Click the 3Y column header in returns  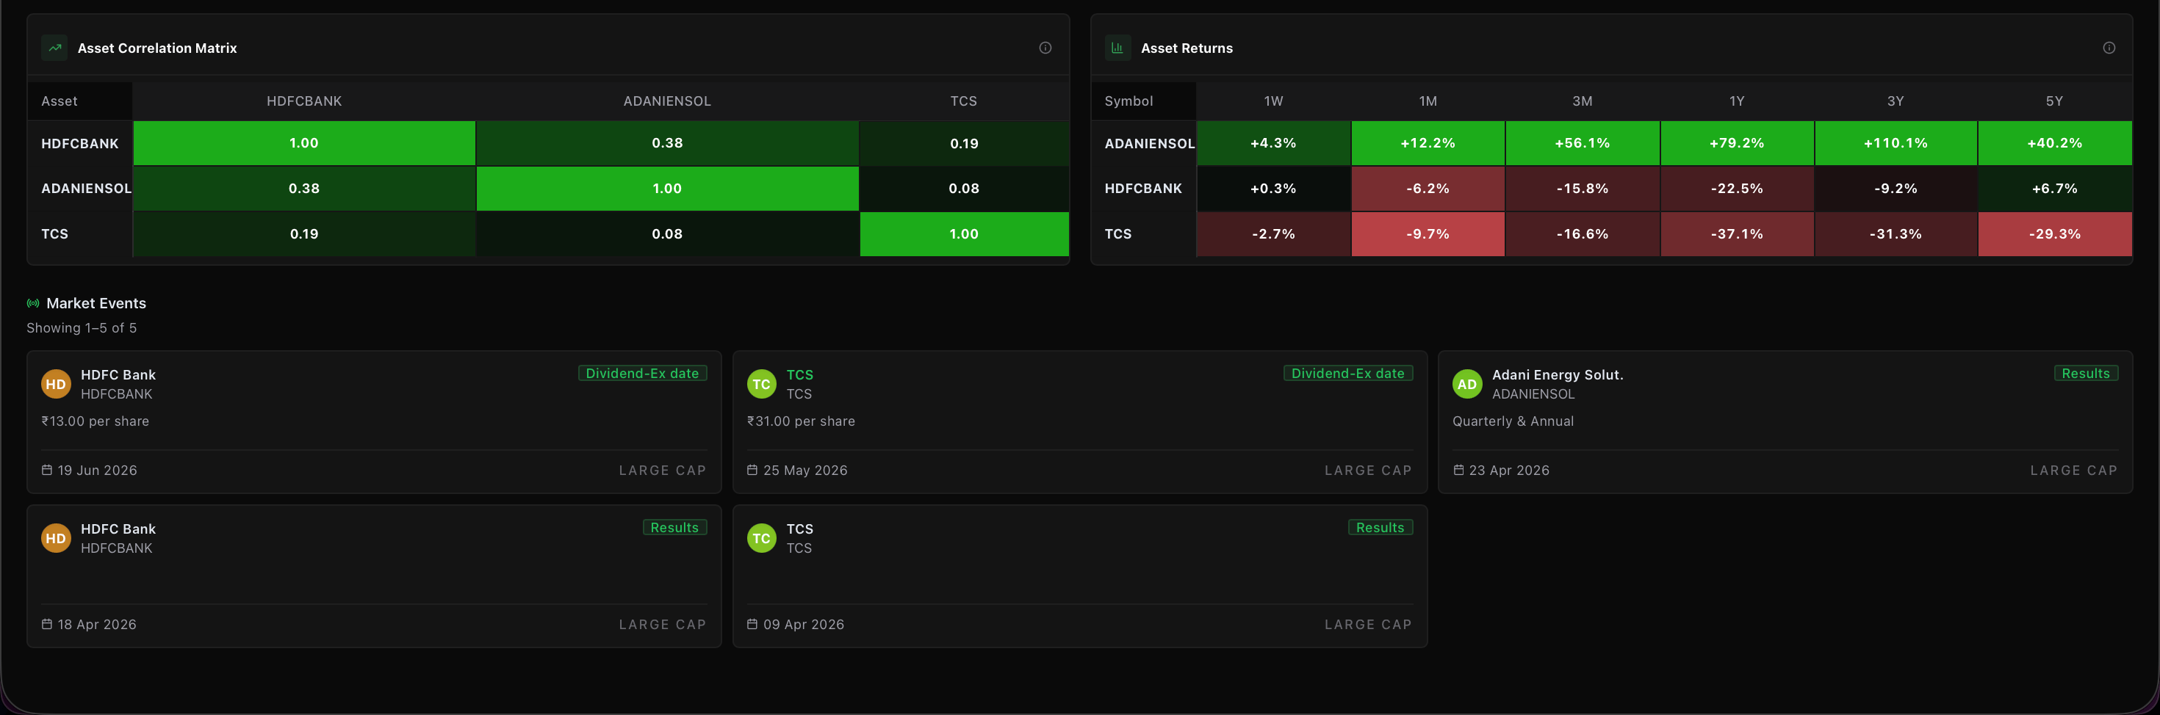coord(1896,101)
